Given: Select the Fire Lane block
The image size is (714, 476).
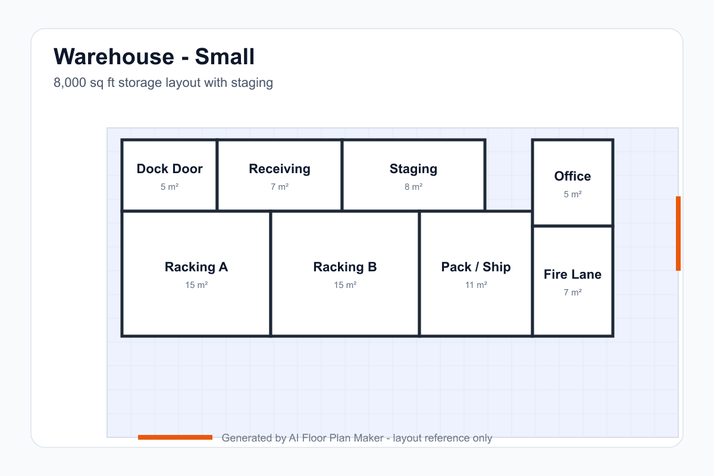Looking at the screenshot, I should (x=572, y=281).
